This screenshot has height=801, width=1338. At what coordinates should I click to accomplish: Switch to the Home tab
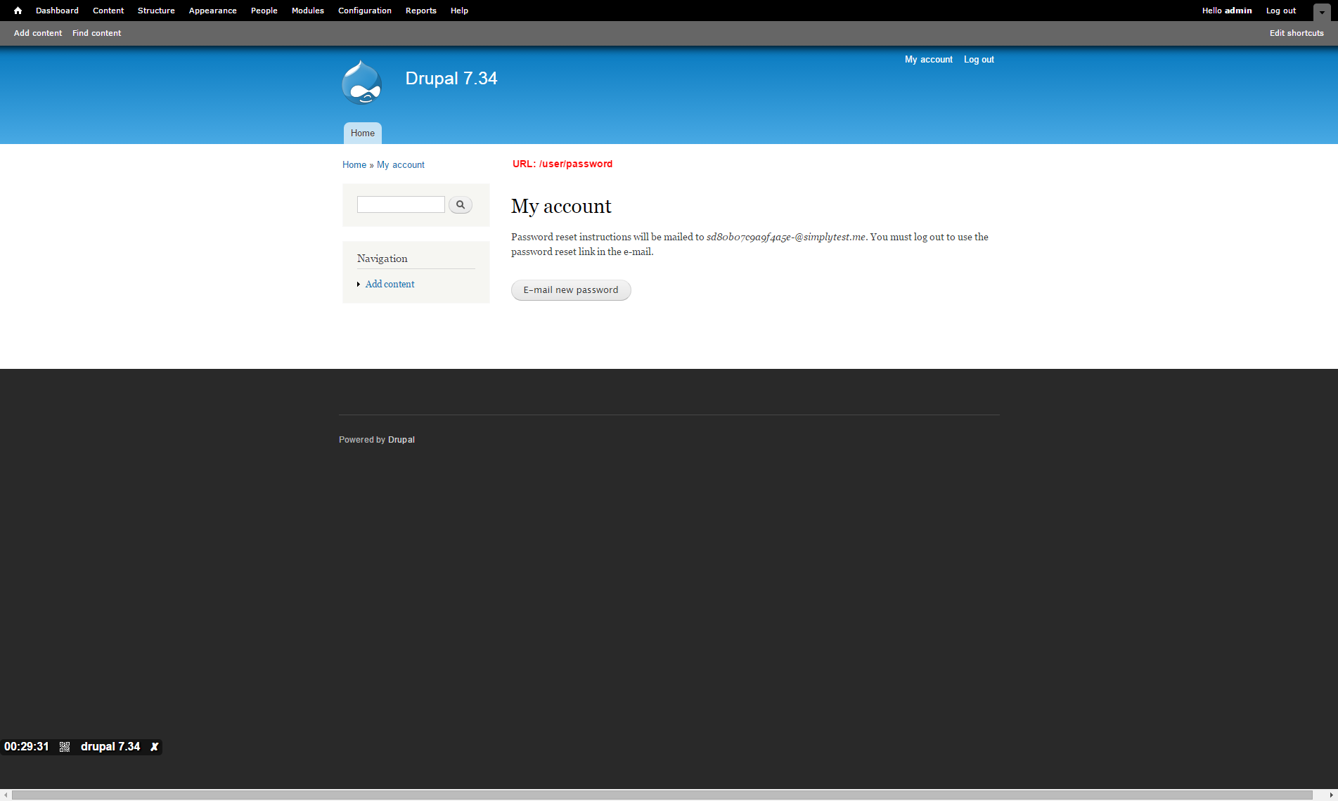coord(362,133)
